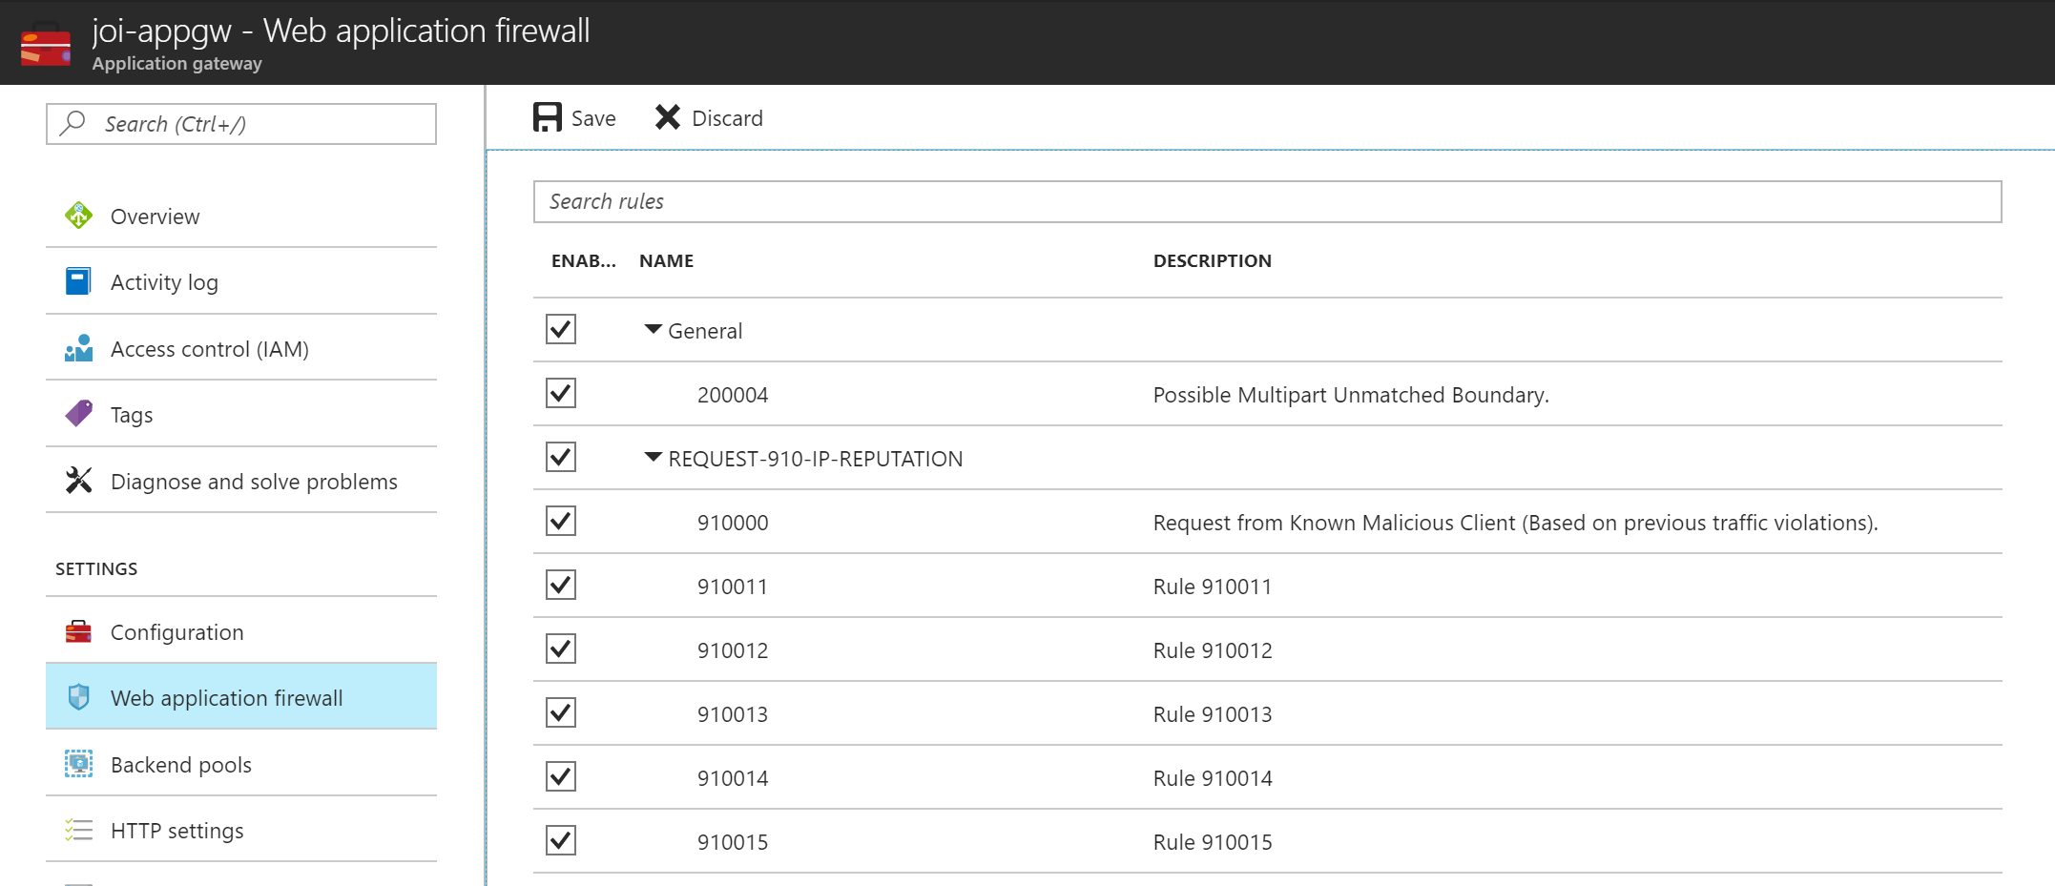Uncheck the General rule group checkbox
The height and width of the screenshot is (886, 2055).
click(561, 329)
